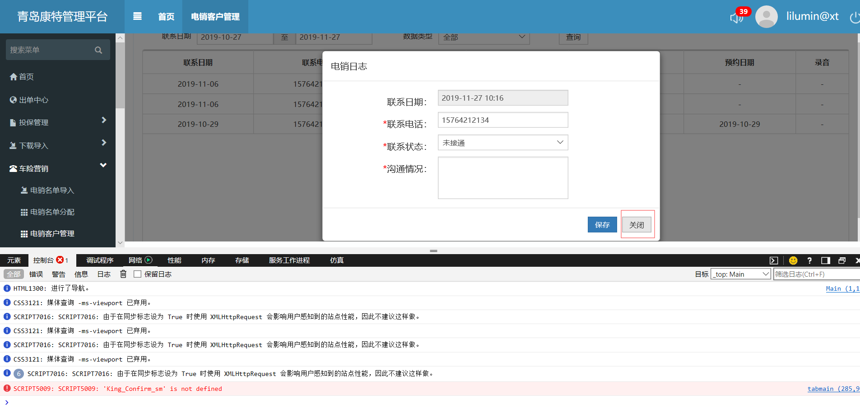This screenshot has height=413, width=860.
Task: Clear console with the trash icon
Action: 123,274
